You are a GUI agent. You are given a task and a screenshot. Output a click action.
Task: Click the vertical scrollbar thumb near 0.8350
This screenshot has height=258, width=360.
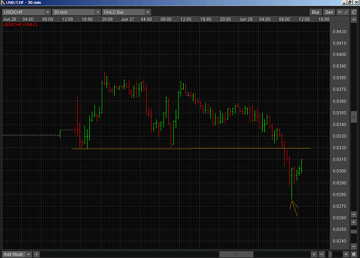[354, 117]
